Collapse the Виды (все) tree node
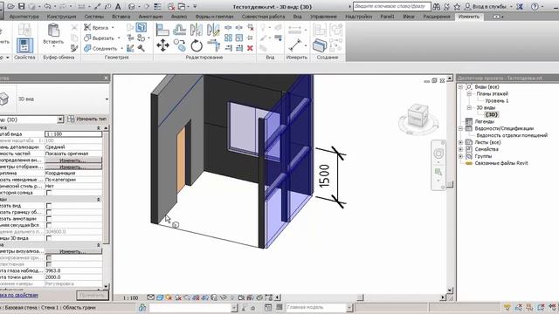Image resolution: width=559 pixels, height=314 pixels. point(460,87)
